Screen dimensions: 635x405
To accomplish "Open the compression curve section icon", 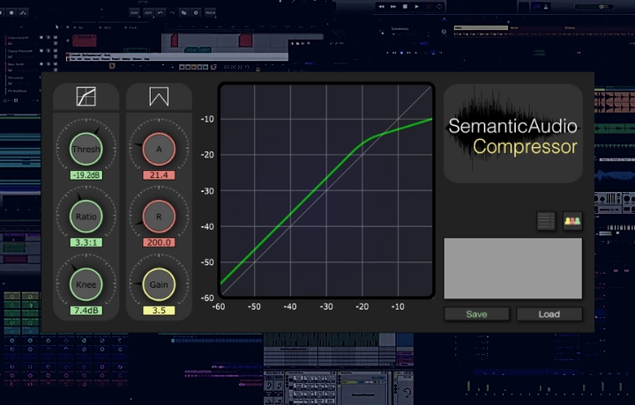I will click(x=86, y=97).
